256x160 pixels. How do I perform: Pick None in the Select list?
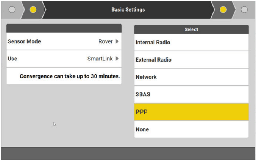191,129
